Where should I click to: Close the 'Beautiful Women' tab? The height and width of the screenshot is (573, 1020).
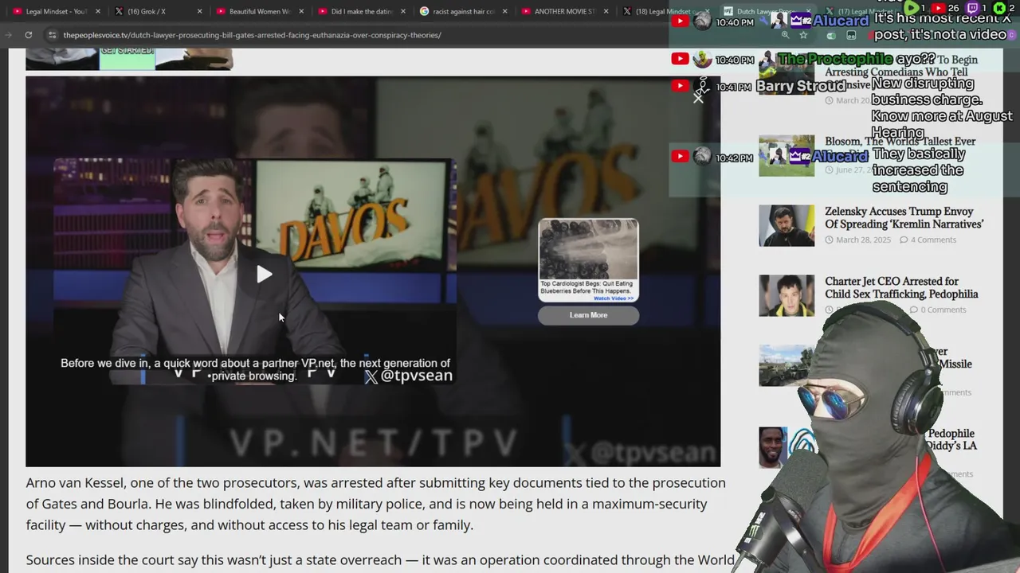301,12
